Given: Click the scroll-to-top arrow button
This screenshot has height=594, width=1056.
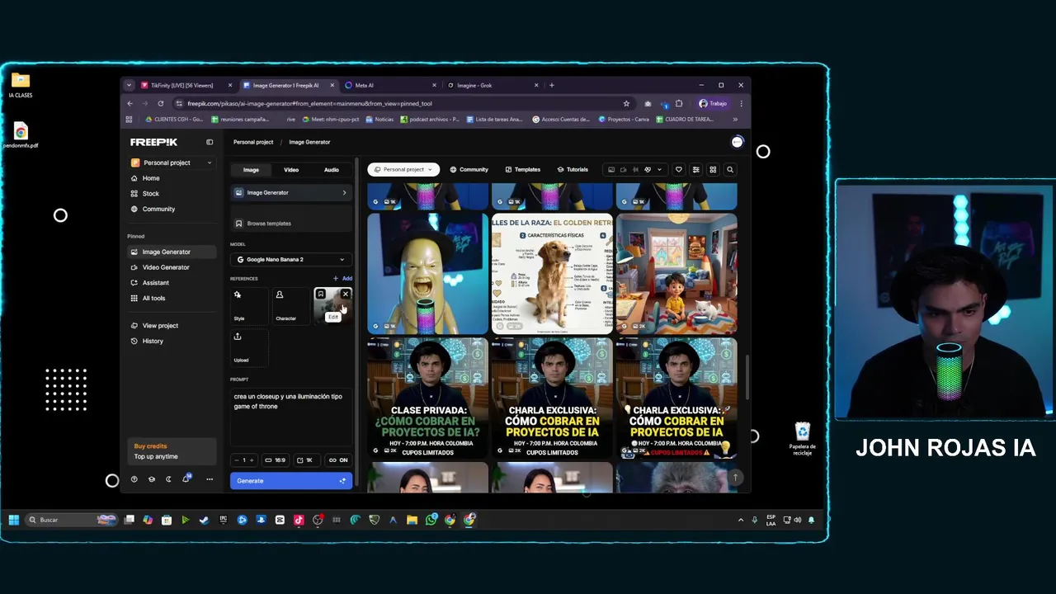Looking at the screenshot, I should point(735,478).
